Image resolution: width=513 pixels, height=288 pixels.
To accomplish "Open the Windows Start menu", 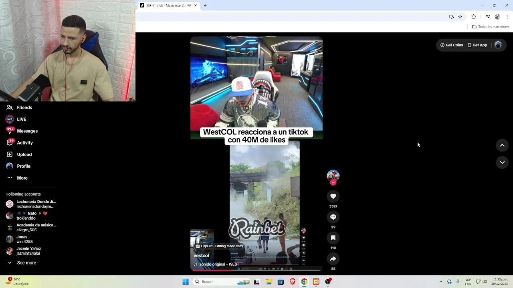I will point(186,282).
